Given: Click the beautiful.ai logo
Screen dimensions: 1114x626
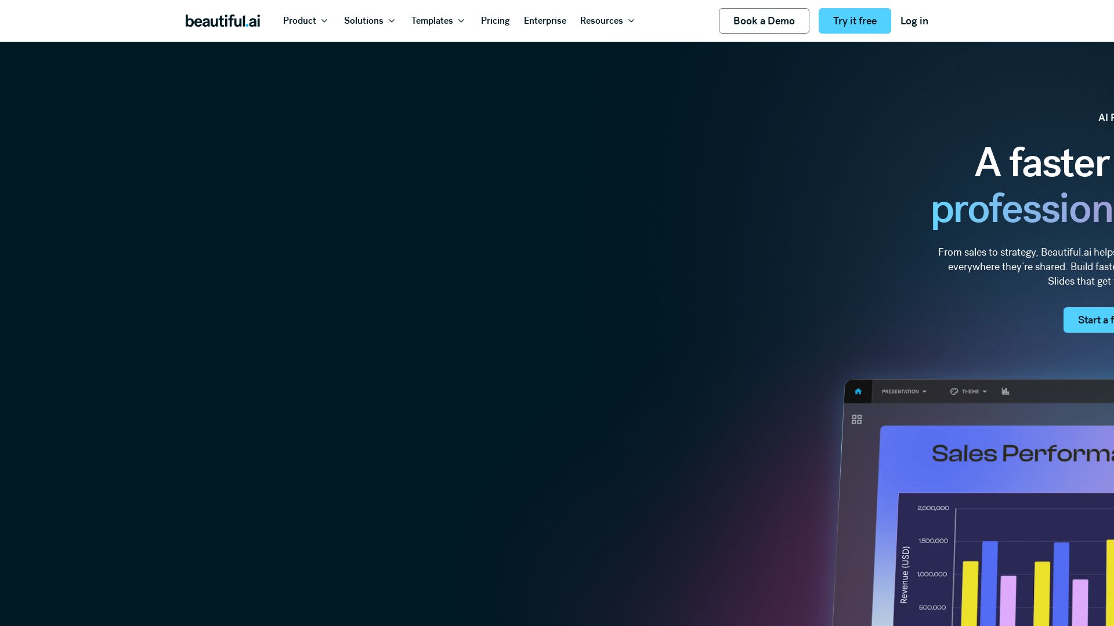Looking at the screenshot, I should point(223,21).
